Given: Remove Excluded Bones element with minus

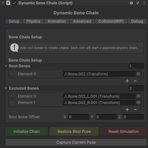Looking at the screenshot, I should pos(135,109).
